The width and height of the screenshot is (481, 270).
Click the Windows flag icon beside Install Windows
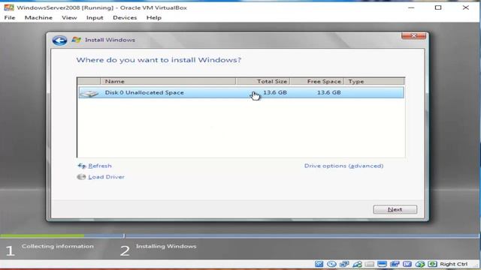[76, 40]
